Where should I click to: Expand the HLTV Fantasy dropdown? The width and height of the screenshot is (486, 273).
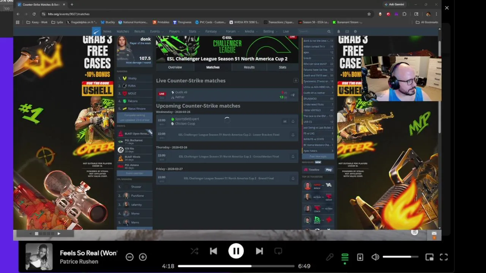212,31
